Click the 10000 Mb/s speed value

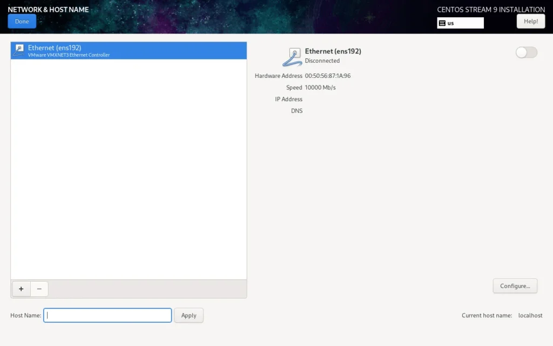(320, 88)
